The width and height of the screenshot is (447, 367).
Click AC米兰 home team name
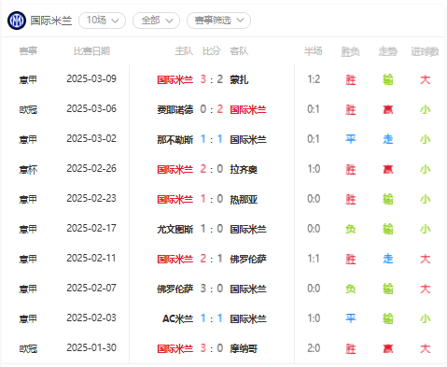pos(177,318)
